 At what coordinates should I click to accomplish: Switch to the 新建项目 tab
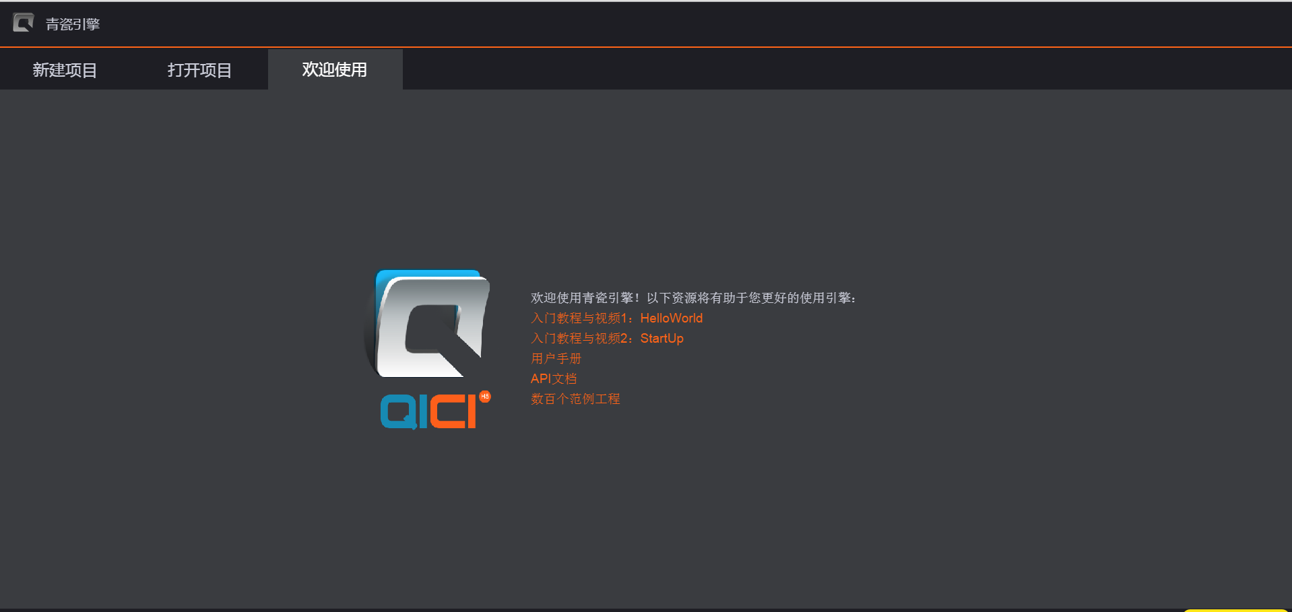click(65, 69)
